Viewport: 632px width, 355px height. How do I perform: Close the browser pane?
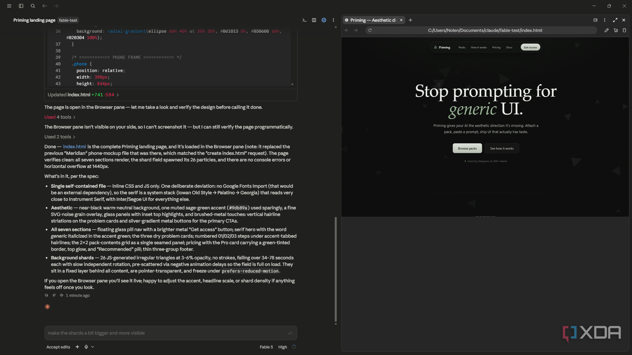tap(624, 20)
